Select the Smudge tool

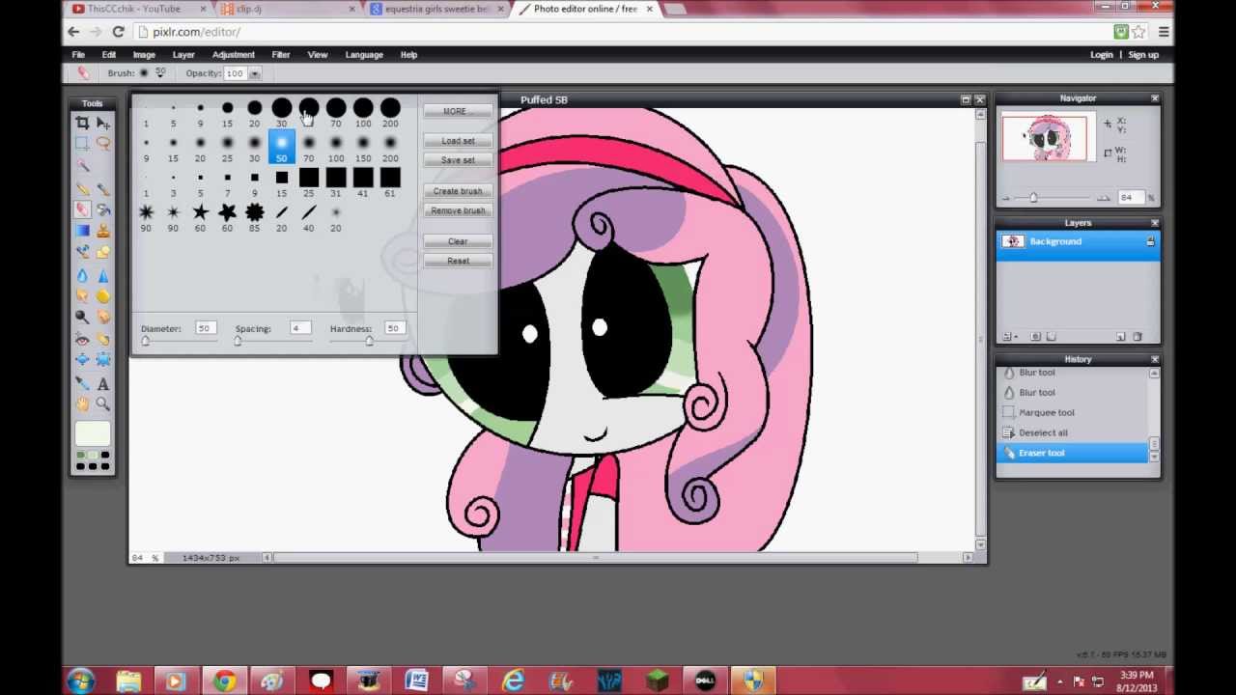[82, 295]
